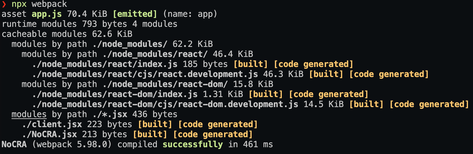Click './node_modules/' path with 62.2 KiB
The height and width of the screenshot is (154, 473).
130,44
